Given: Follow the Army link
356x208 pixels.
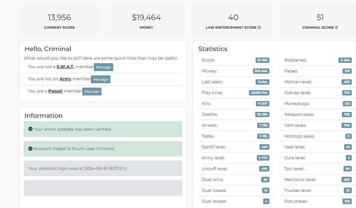Looking at the screenshot, I should click(x=66, y=79).
